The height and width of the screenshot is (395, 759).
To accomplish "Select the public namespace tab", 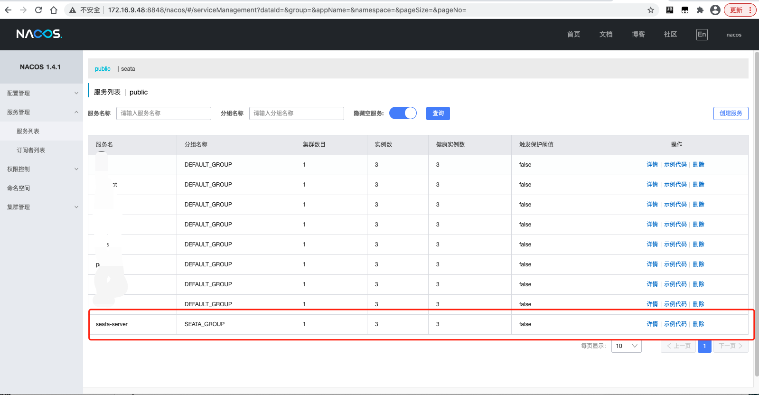I will [103, 69].
